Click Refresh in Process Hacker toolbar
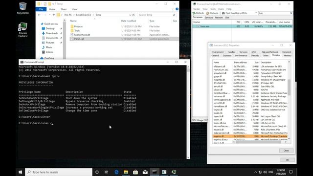The image size is (313, 176). 198,13
